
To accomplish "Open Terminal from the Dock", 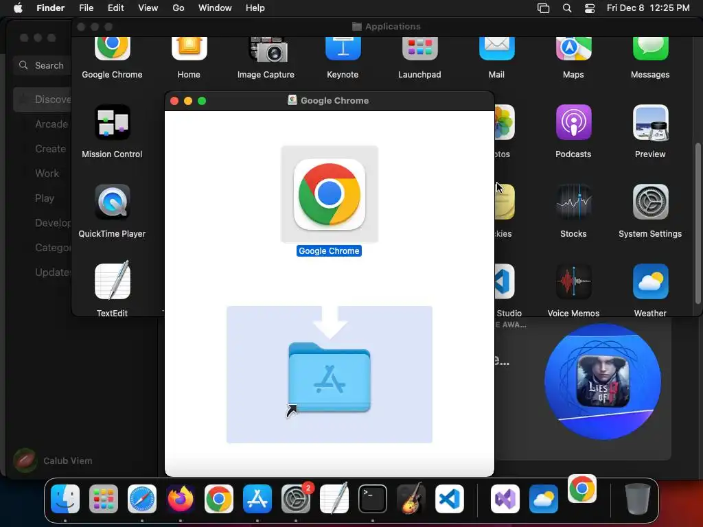I will click(373, 499).
